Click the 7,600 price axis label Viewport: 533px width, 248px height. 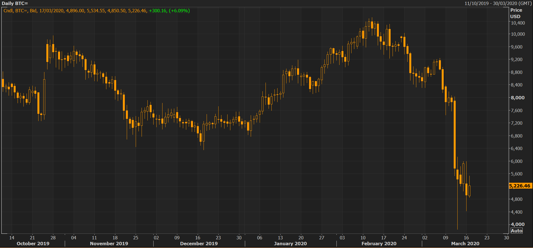point(517,110)
